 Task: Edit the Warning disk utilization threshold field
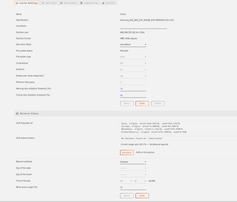coord(133,89)
